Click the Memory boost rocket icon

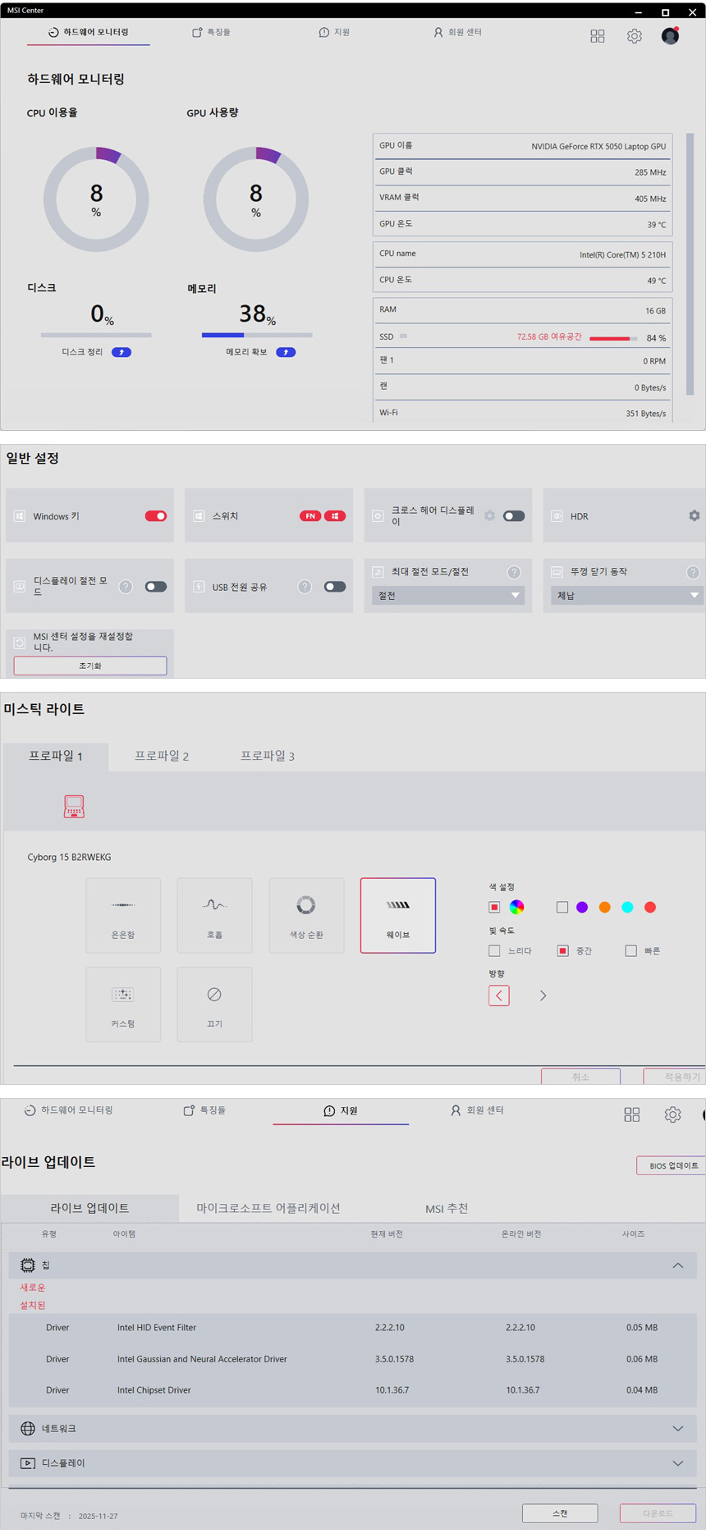point(286,352)
